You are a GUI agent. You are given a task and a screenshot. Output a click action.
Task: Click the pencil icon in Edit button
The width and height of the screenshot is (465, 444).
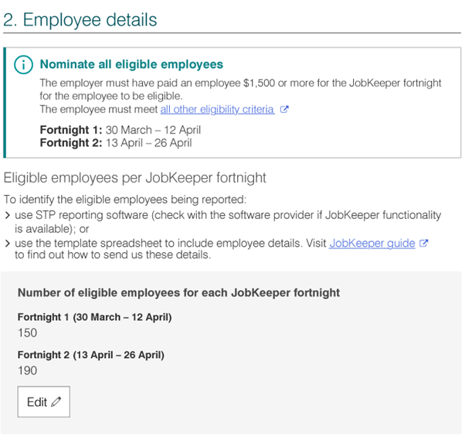[x=56, y=402]
